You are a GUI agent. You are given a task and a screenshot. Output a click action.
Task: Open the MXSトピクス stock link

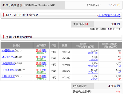tap(8, 57)
